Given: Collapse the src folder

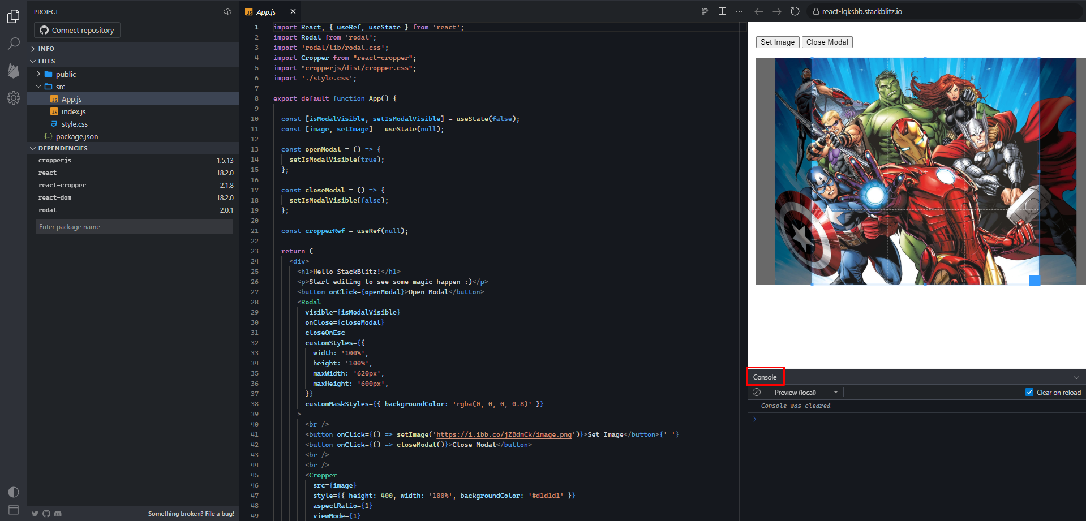Looking at the screenshot, I should coord(133,87).
